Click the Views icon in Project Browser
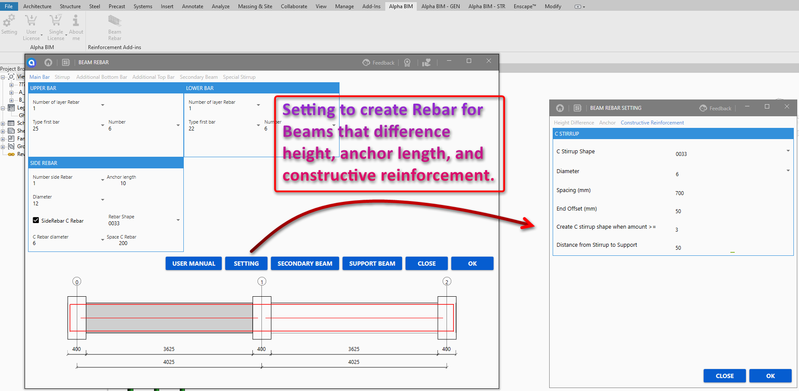 (x=12, y=77)
